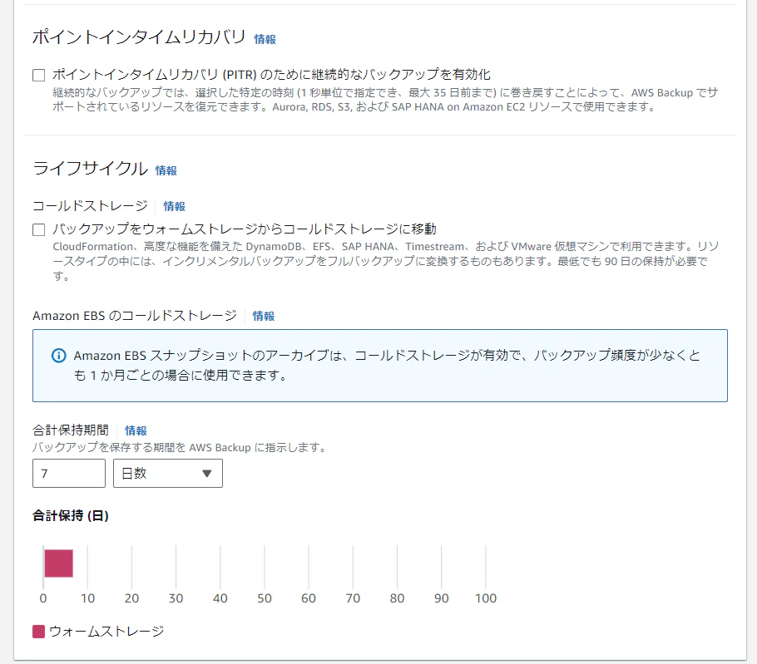Screen dimensions: 757x664
Task: Open 情報 link next to 合計保持期間
Action: (136, 430)
